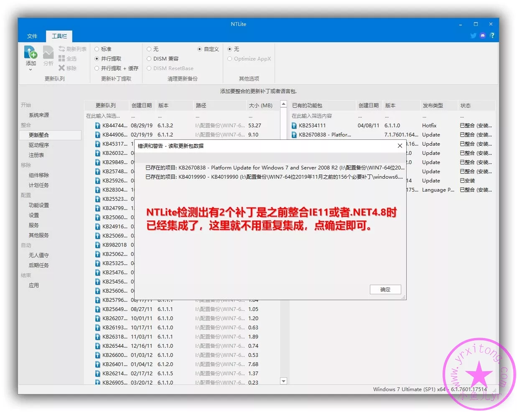Select 无 radio in 清理更新备份 group

[x=149, y=49]
